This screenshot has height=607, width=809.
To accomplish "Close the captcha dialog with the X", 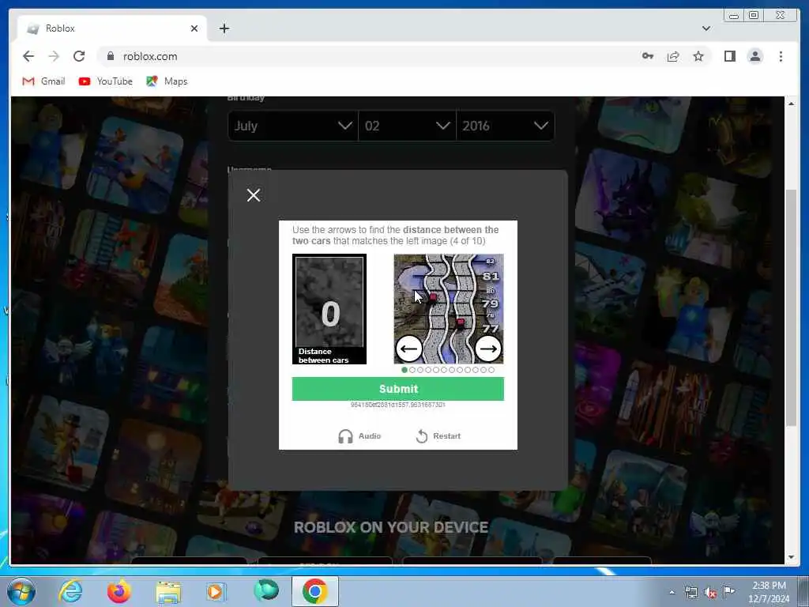I will tap(254, 195).
